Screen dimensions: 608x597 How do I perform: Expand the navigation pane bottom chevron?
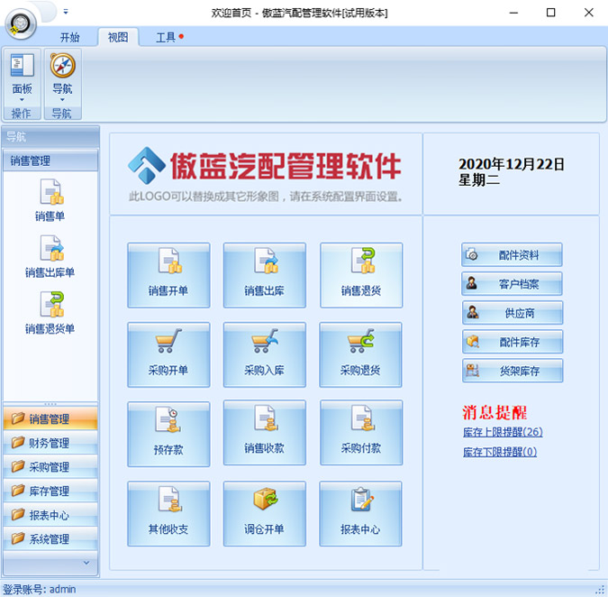point(86,562)
